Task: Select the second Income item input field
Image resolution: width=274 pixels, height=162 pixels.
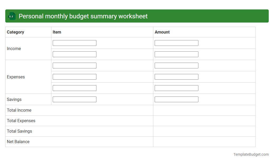Action: point(74,54)
